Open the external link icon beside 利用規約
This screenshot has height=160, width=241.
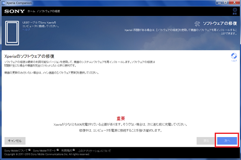pyautogui.click(x=74, y=150)
